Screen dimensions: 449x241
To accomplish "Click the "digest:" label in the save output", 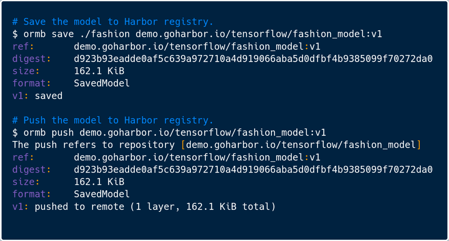I will [31, 59].
